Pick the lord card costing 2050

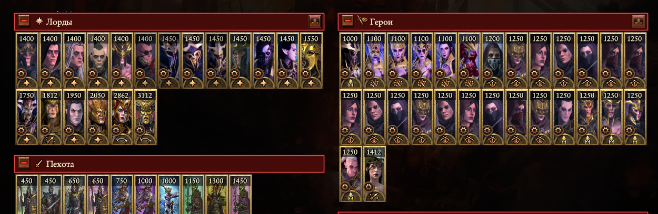coord(98,116)
